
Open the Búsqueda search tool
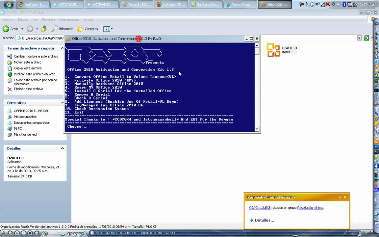click(x=63, y=29)
